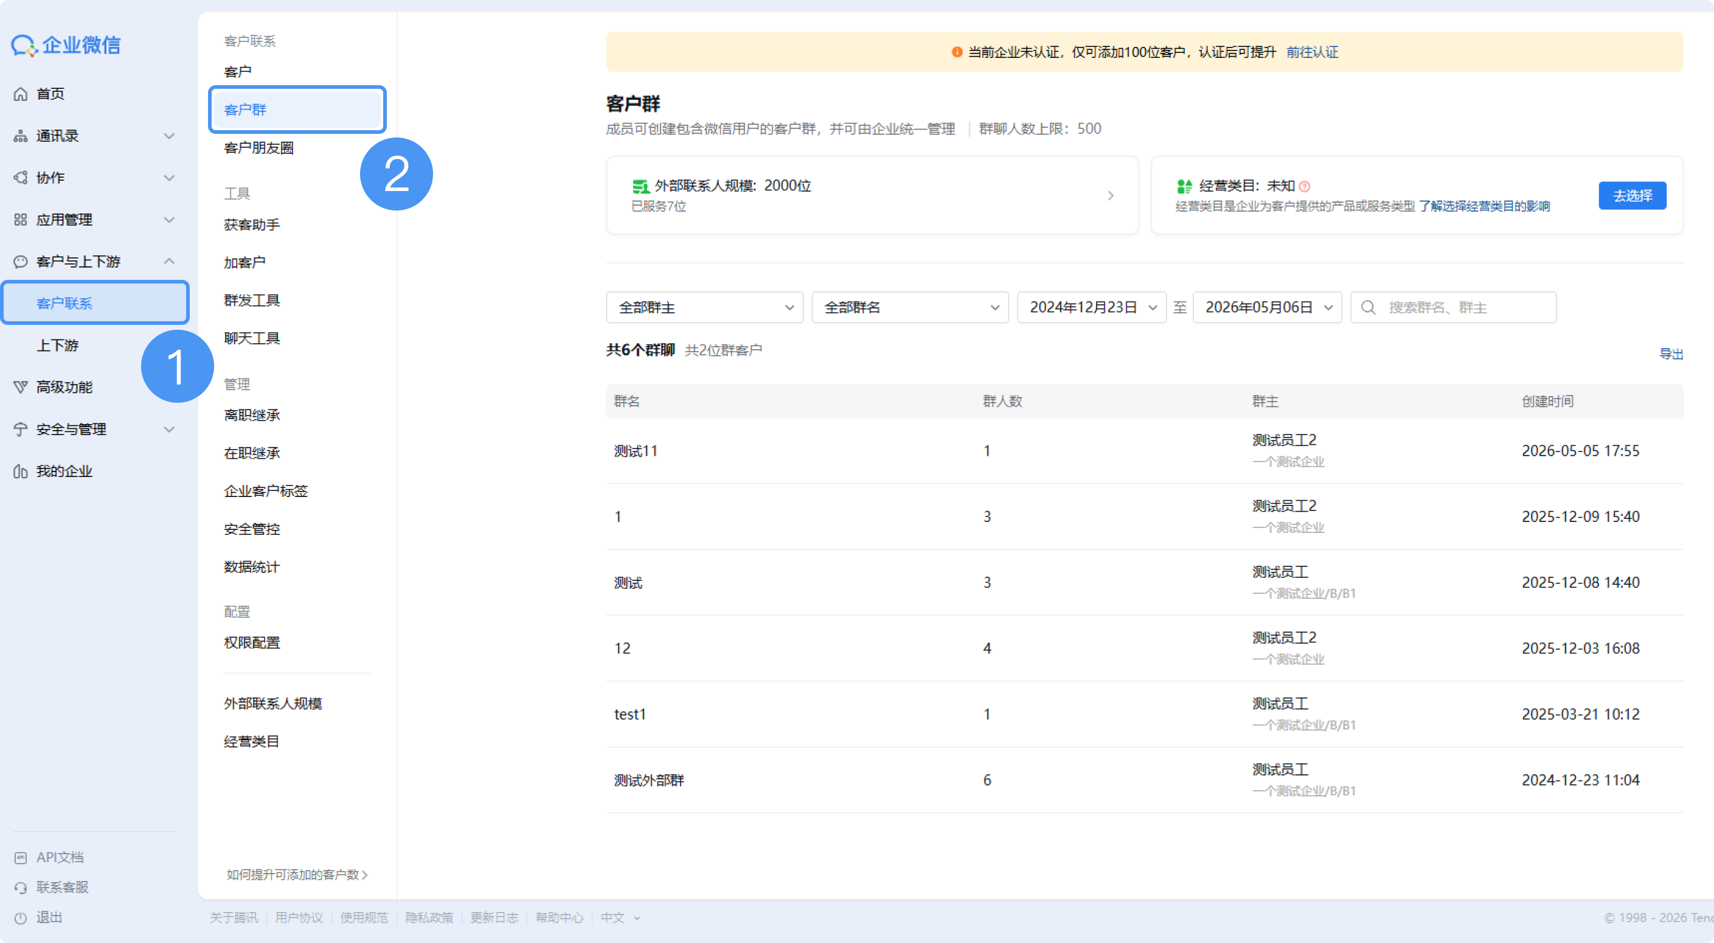Image resolution: width=1714 pixels, height=943 pixels.
Task: Click the 经营类目 green icon
Action: pyautogui.click(x=1184, y=186)
